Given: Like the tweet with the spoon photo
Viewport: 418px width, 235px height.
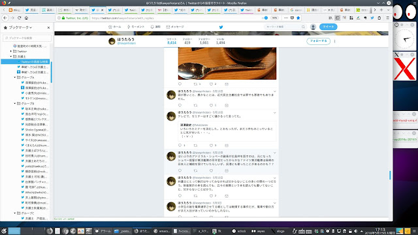Looking at the screenshot, I should pyautogui.click(x=211, y=84).
